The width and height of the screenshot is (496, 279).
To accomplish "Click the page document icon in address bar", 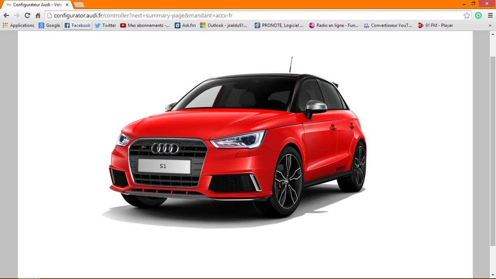I will tap(50, 15).
